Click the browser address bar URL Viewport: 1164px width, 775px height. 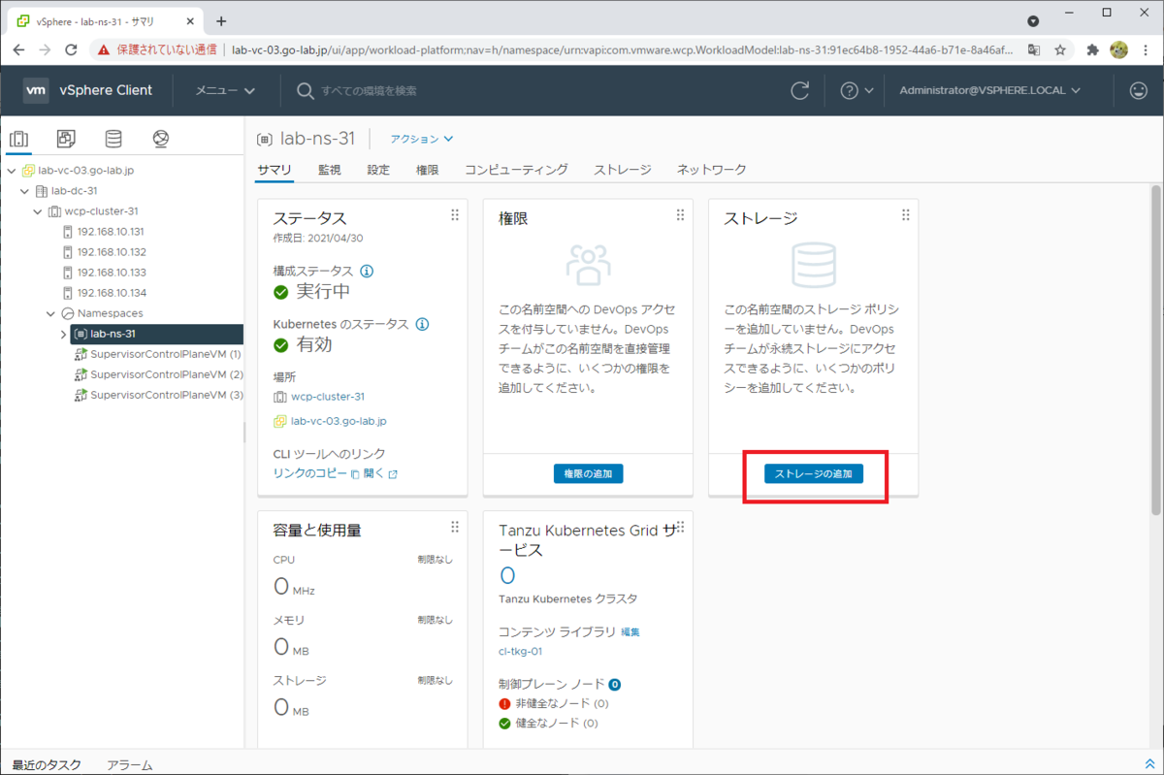tap(624, 49)
